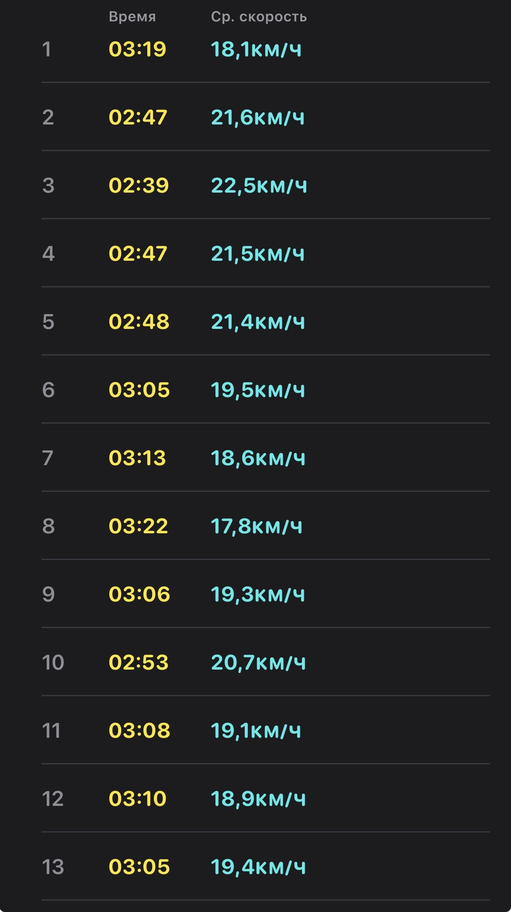
Task: Open split 1 row number
Action: tap(46, 49)
